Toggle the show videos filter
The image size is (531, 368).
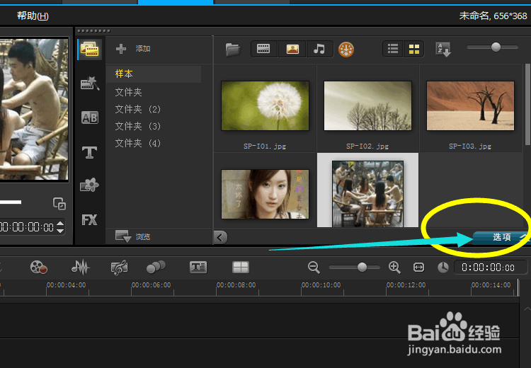tap(263, 49)
